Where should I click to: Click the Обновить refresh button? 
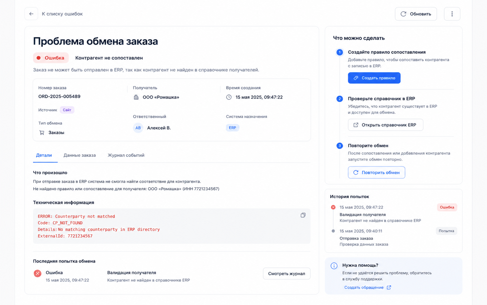416,14
